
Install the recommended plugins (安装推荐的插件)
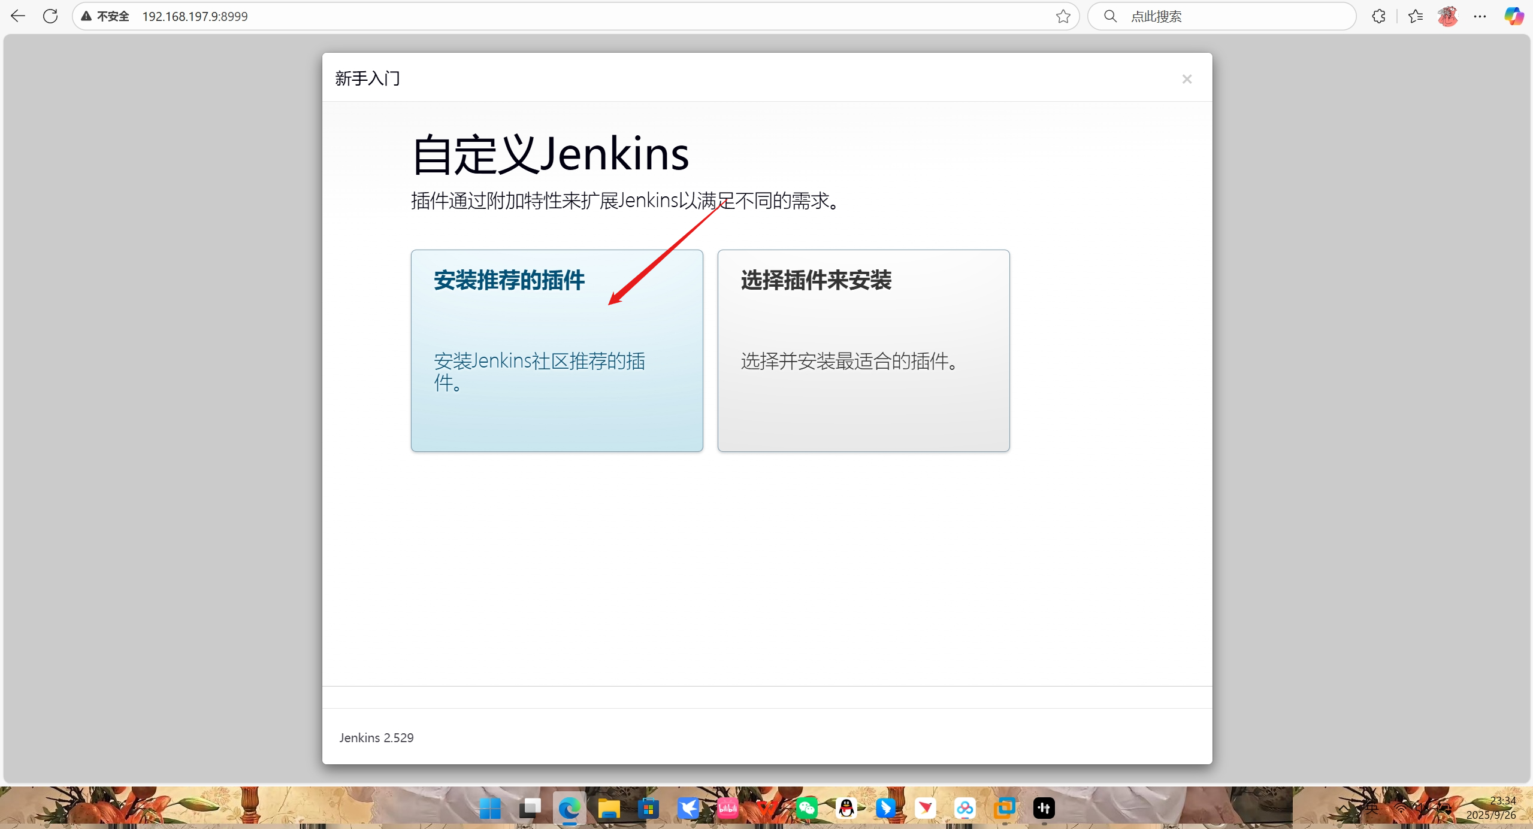(557, 350)
